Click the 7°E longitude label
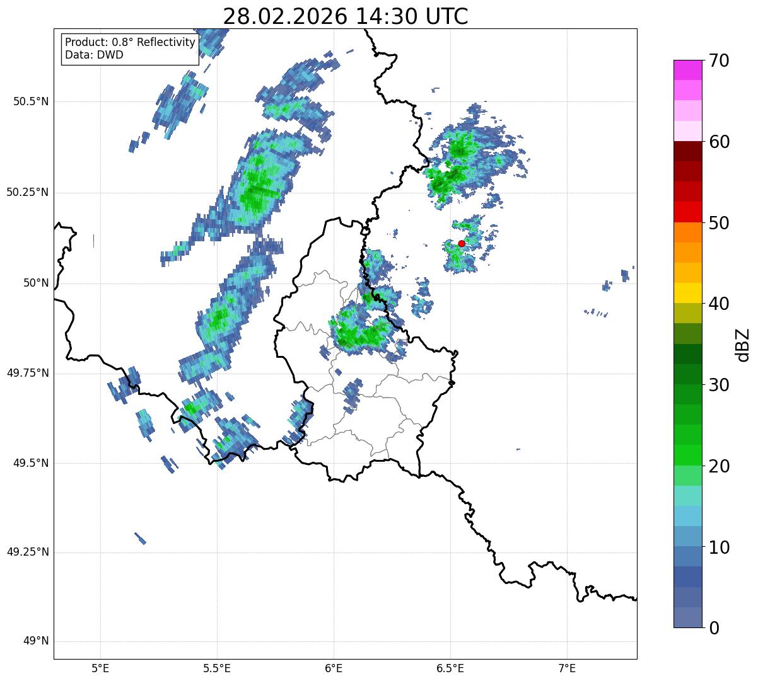Image resolution: width=758 pixels, height=681 pixels. [567, 668]
